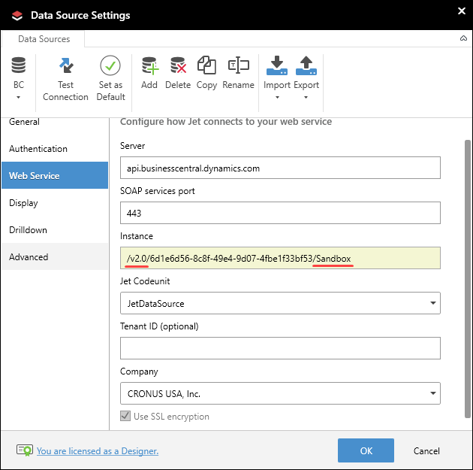
Task: Click the Tenant ID field
Action: coord(280,348)
